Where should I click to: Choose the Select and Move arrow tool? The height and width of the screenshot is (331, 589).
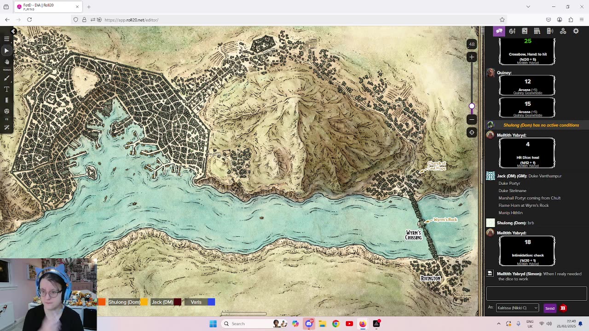click(x=7, y=50)
